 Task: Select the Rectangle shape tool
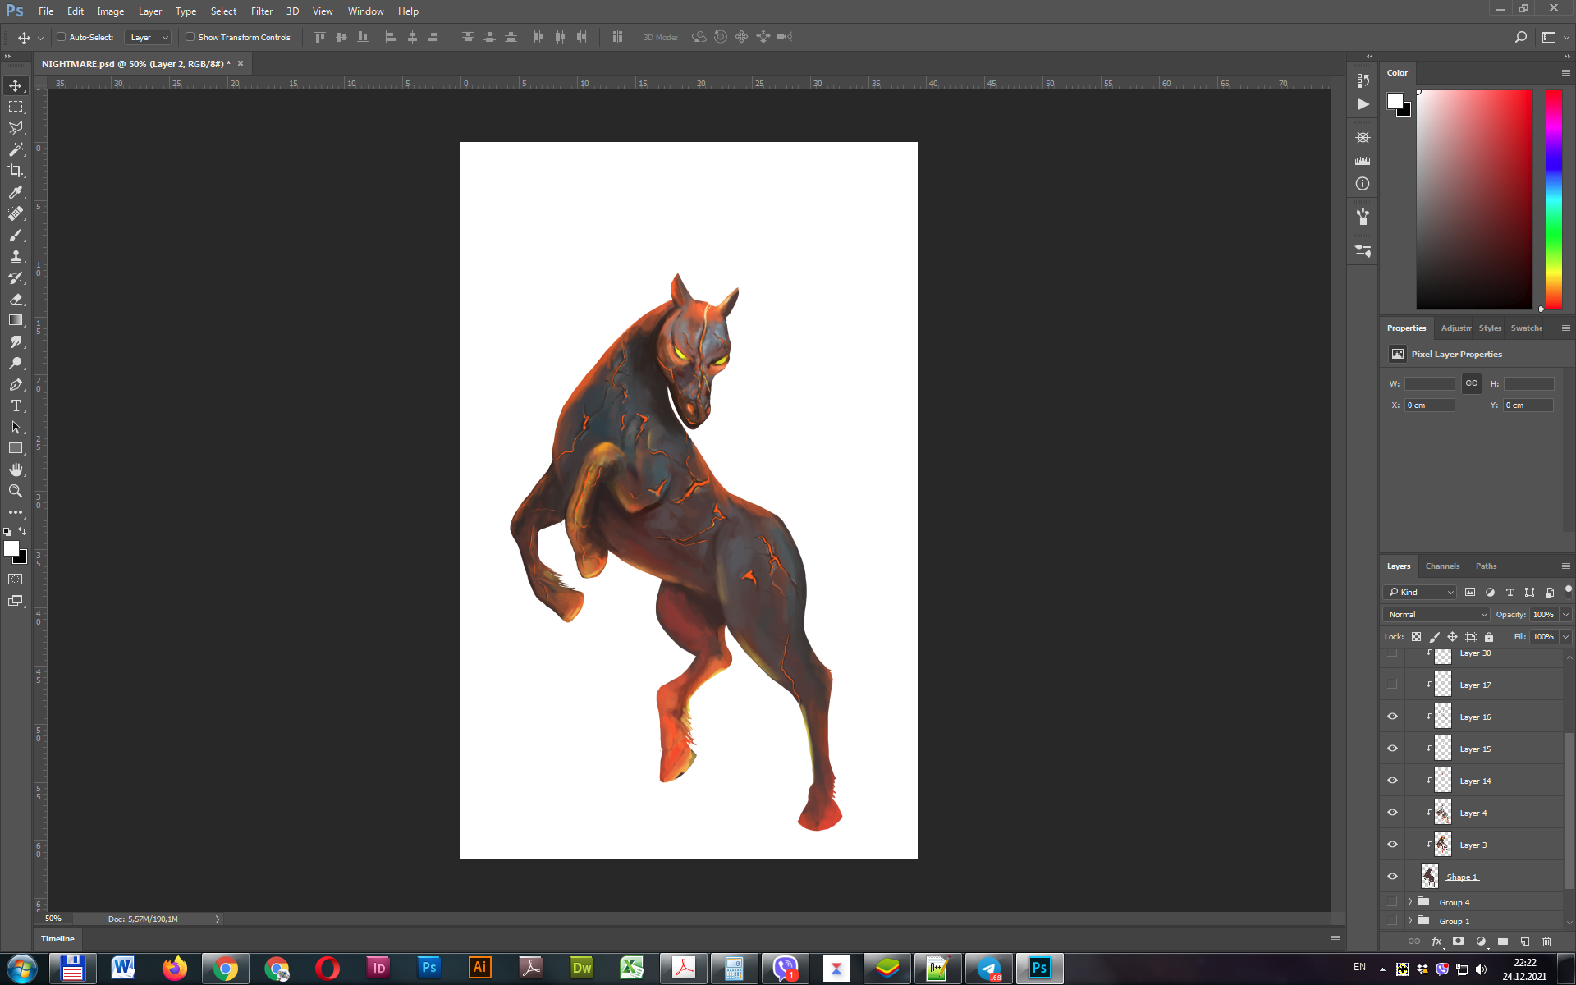(16, 448)
